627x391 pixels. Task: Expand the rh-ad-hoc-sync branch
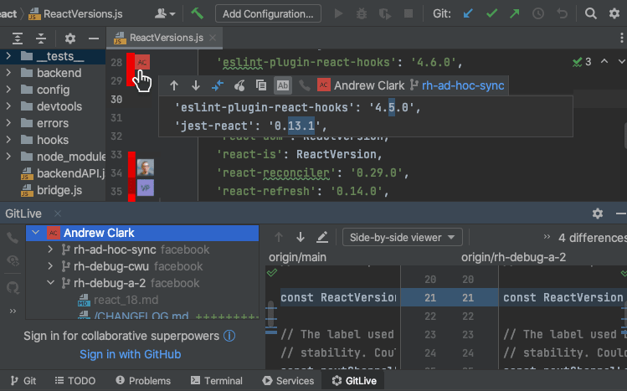pos(50,250)
